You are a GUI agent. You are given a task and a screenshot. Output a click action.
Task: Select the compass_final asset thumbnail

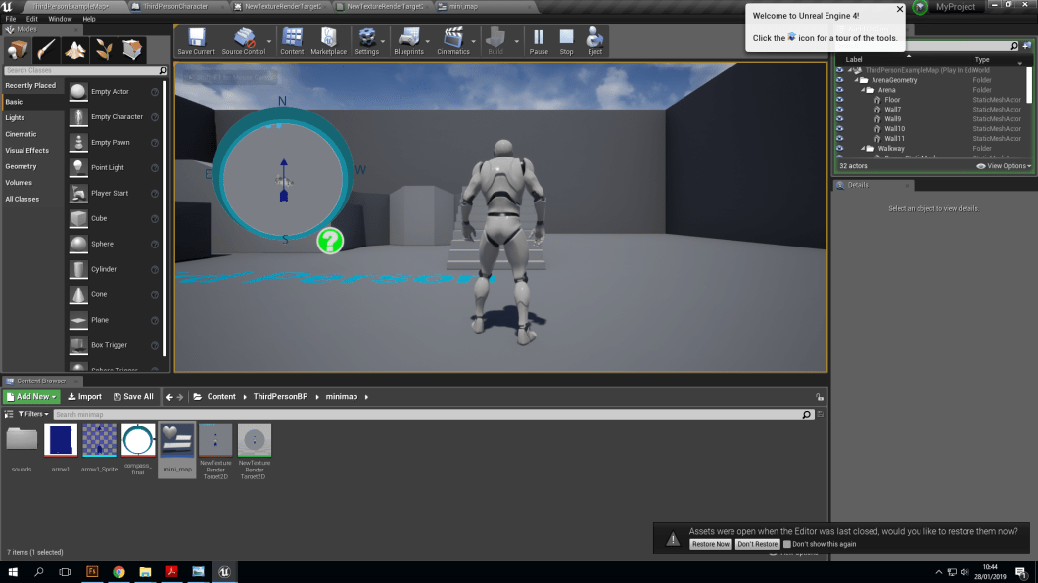pyautogui.click(x=137, y=440)
